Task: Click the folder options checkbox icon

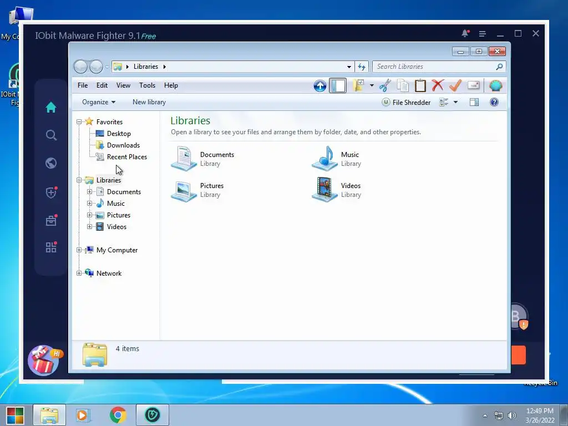Action: tap(358, 85)
